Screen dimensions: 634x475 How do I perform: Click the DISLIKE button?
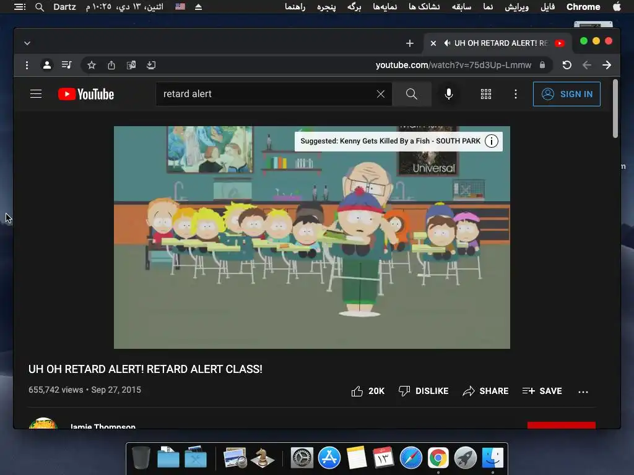click(423, 391)
